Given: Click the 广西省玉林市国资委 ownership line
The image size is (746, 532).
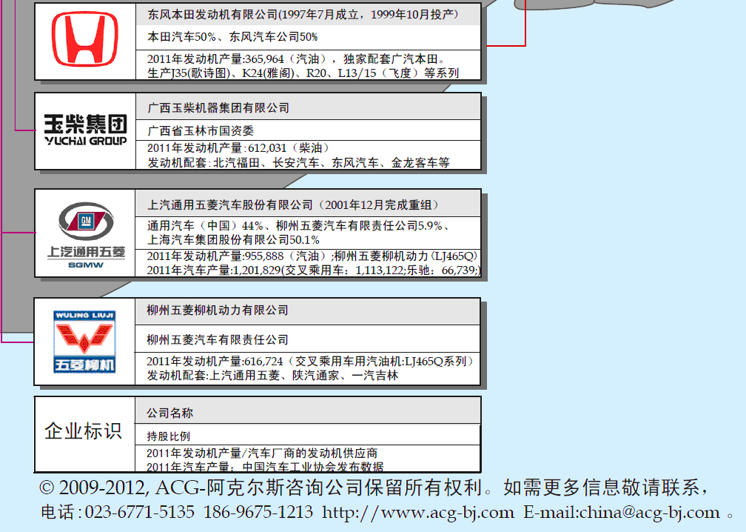Looking at the screenshot, I should pyautogui.click(x=201, y=130).
